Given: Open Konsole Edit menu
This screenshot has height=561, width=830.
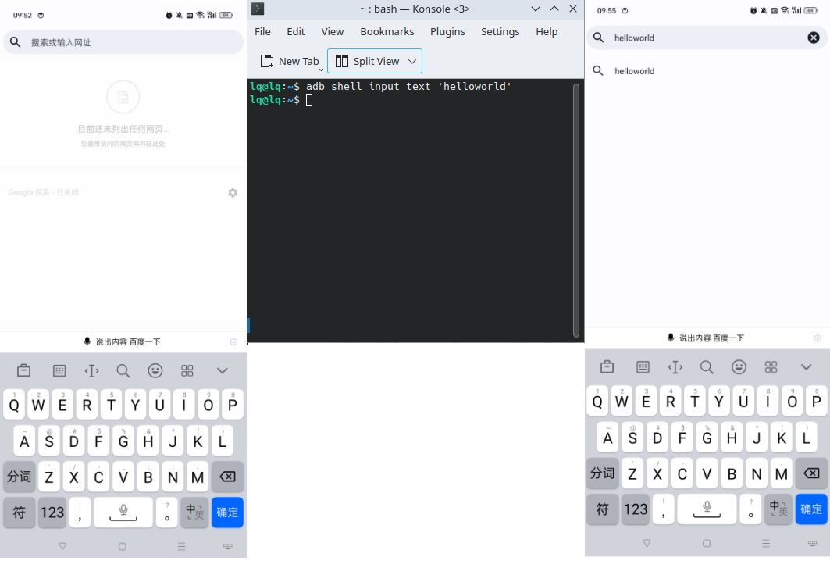Looking at the screenshot, I should (295, 32).
